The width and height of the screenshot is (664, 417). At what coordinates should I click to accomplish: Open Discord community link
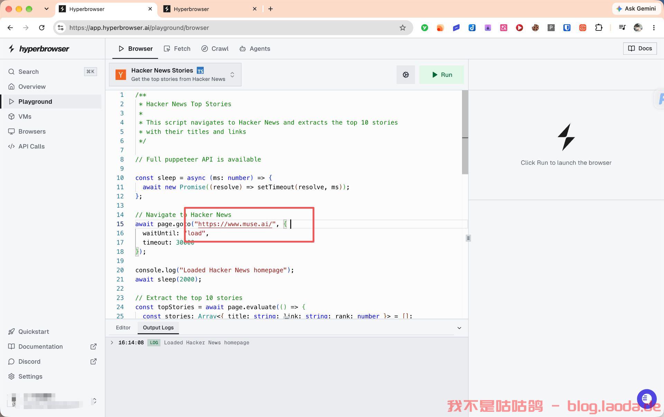53,362
